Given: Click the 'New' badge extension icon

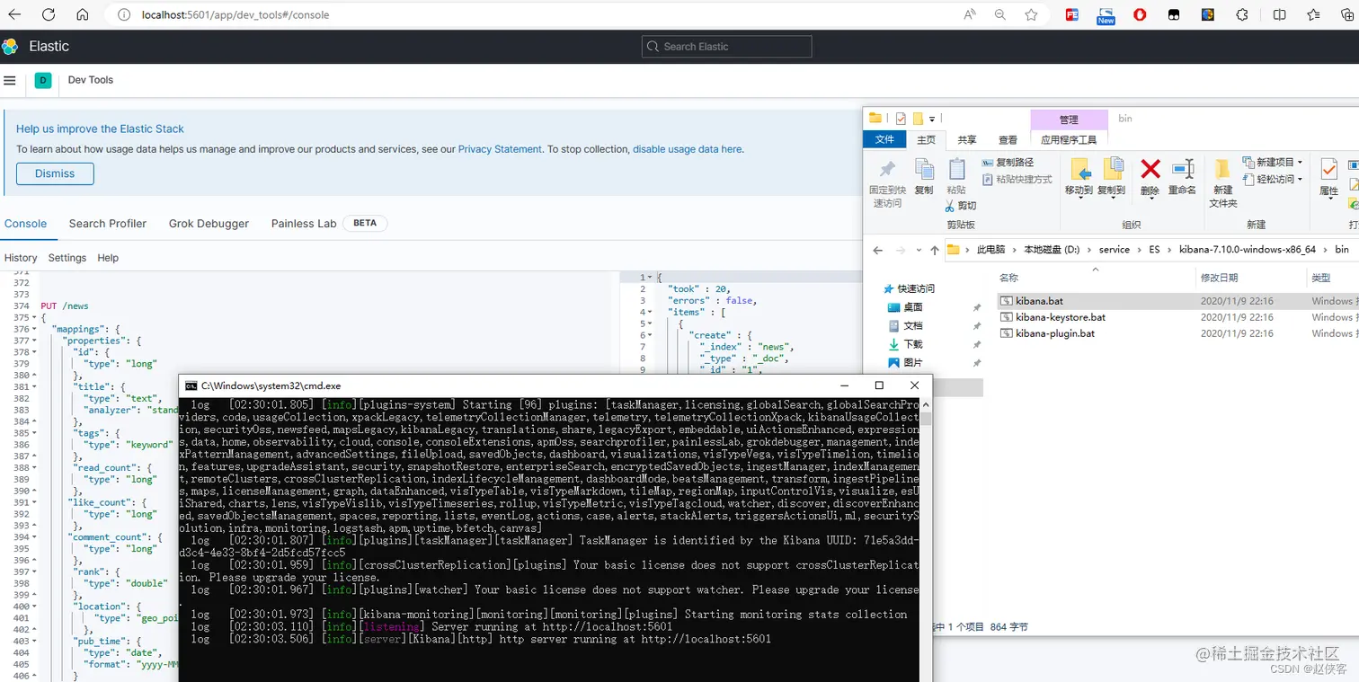Looking at the screenshot, I should tap(1106, 15).
